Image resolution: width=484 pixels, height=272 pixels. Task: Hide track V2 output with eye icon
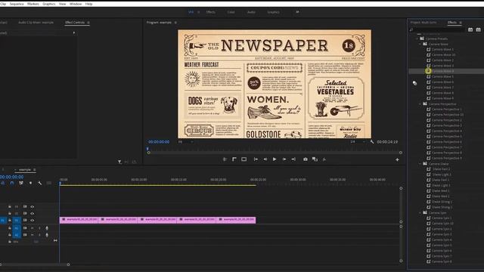tap(32, 213)
